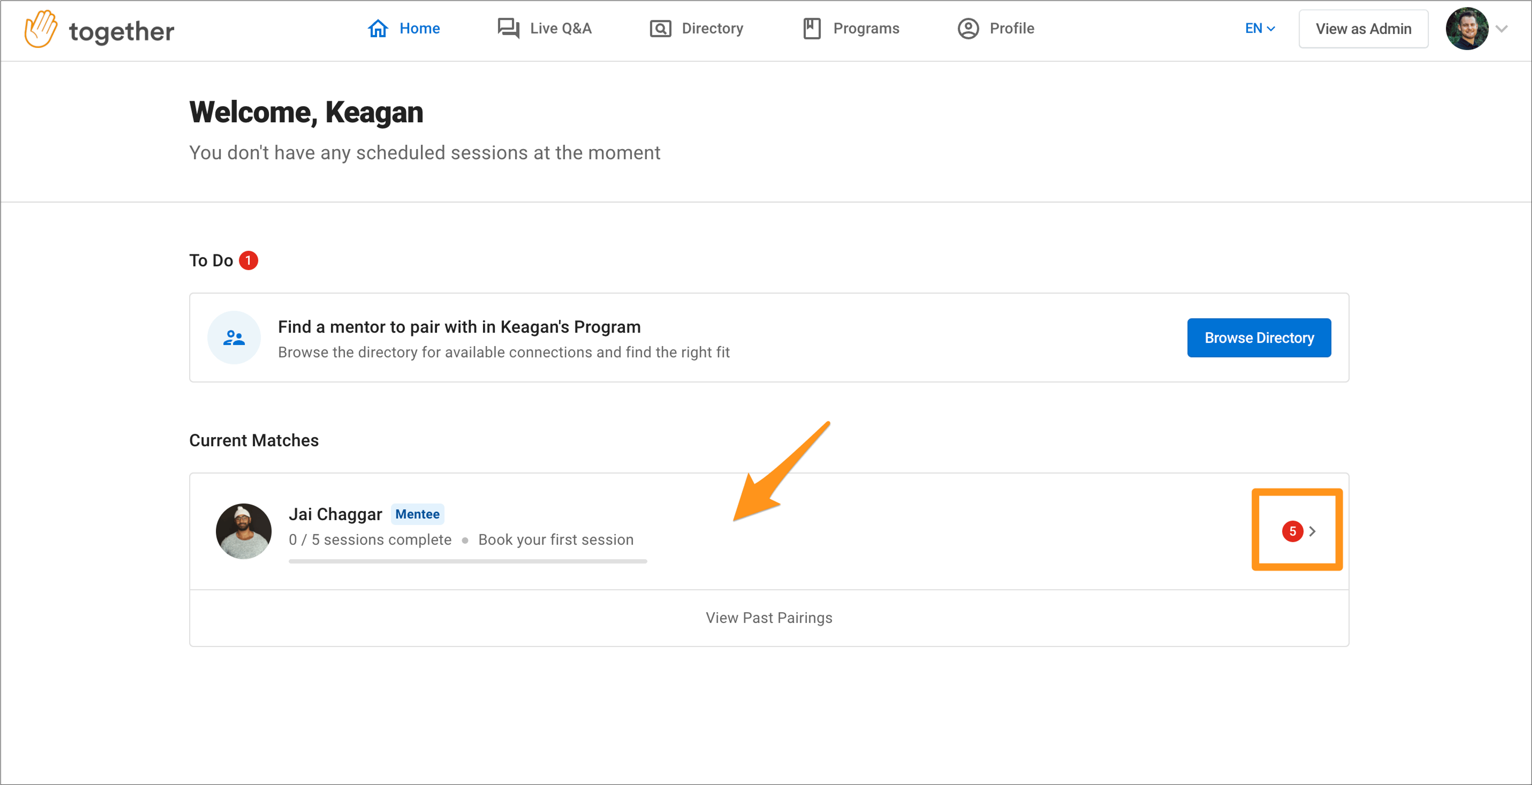Viewport: 1532px width, 785px height.
Task: Click the together wordmark
Action: coord(122,32)
